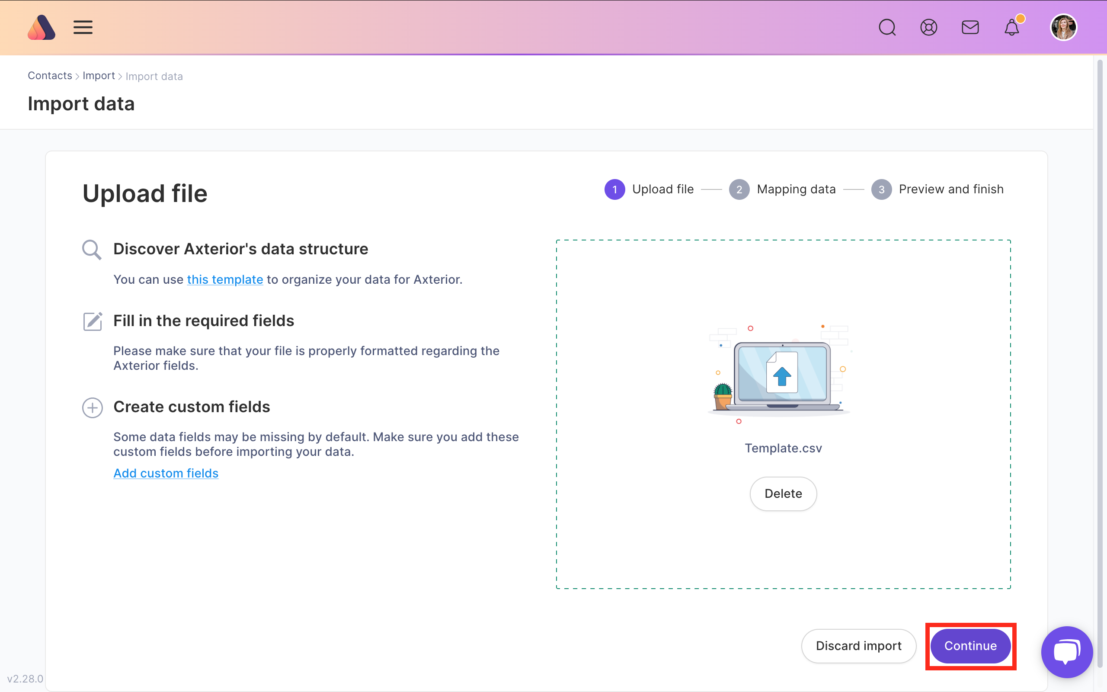Viewport: 1107px width, 692px height.
Task: Select step 1 Upload file
Action: (649, 189)
